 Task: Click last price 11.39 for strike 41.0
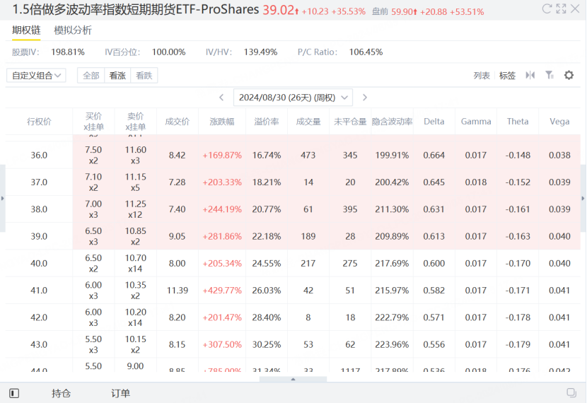point(178,291)
